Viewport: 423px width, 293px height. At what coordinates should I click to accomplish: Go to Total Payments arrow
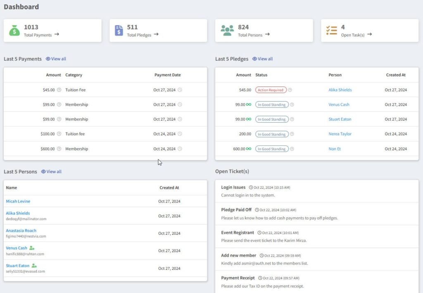pyautogui.click(x=57, y=34)
